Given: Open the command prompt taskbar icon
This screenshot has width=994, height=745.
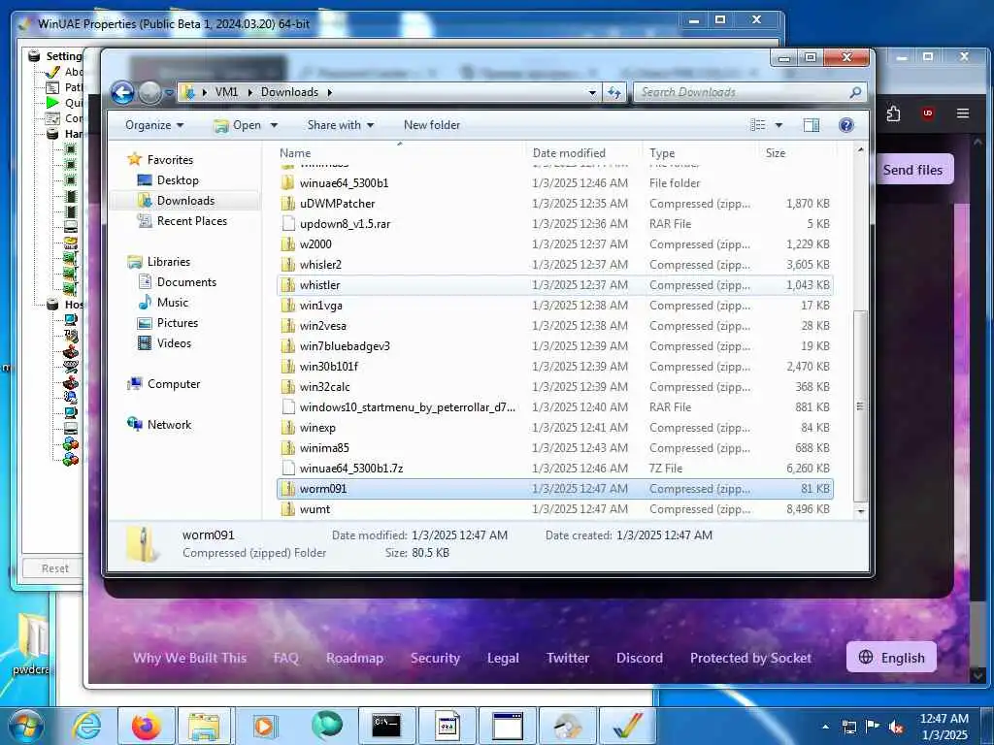Looking at the screenshot, I should 386,726.
